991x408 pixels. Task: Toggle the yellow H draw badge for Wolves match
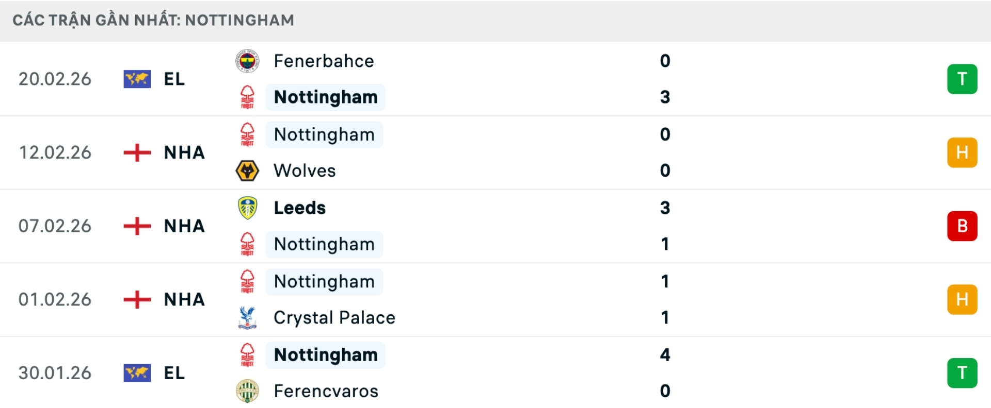click(962, 152)
